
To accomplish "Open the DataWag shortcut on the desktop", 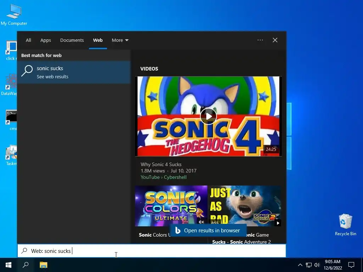I will 9,85.
